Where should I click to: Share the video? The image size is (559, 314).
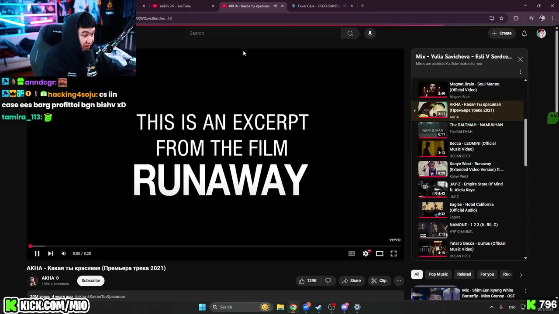(352, 281)
